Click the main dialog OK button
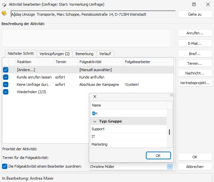214x182 pixels. click(195, 157)
